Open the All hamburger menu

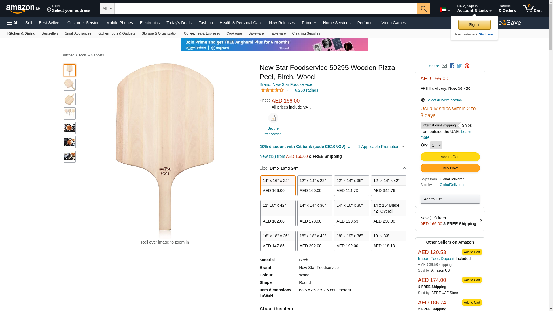click(x=13, y=23)
